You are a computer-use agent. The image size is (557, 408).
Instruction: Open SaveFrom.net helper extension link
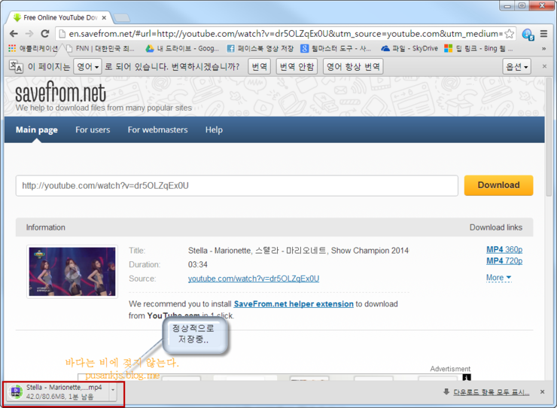[294, 304]
